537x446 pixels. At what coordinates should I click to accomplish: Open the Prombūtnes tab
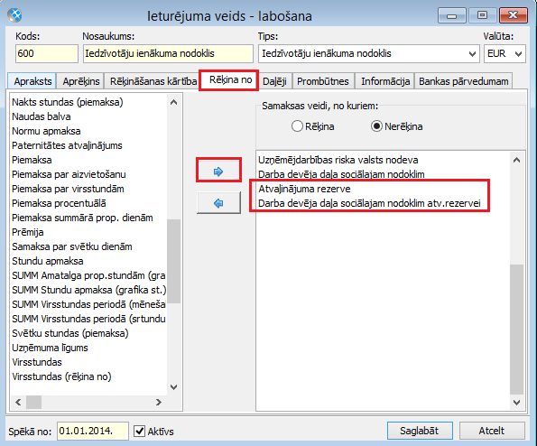pos(323,81)
